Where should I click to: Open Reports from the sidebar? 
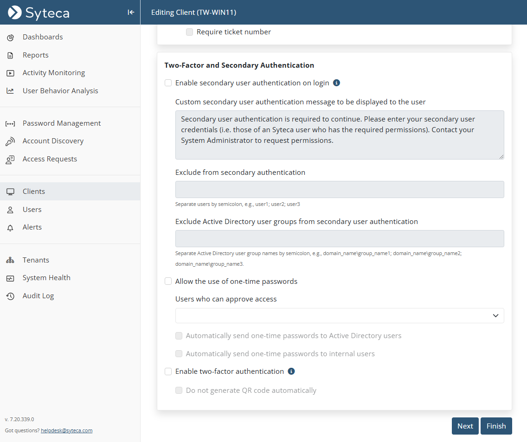pos(35,55)
